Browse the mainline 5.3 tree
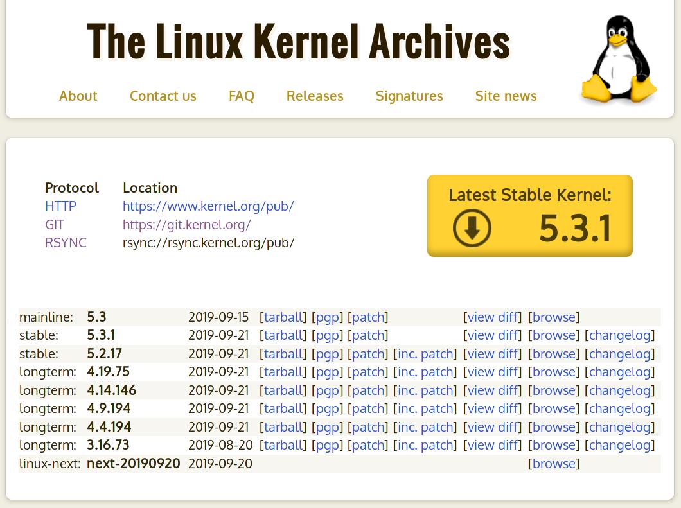Screen dimensions: 681x508 point(554,317)
